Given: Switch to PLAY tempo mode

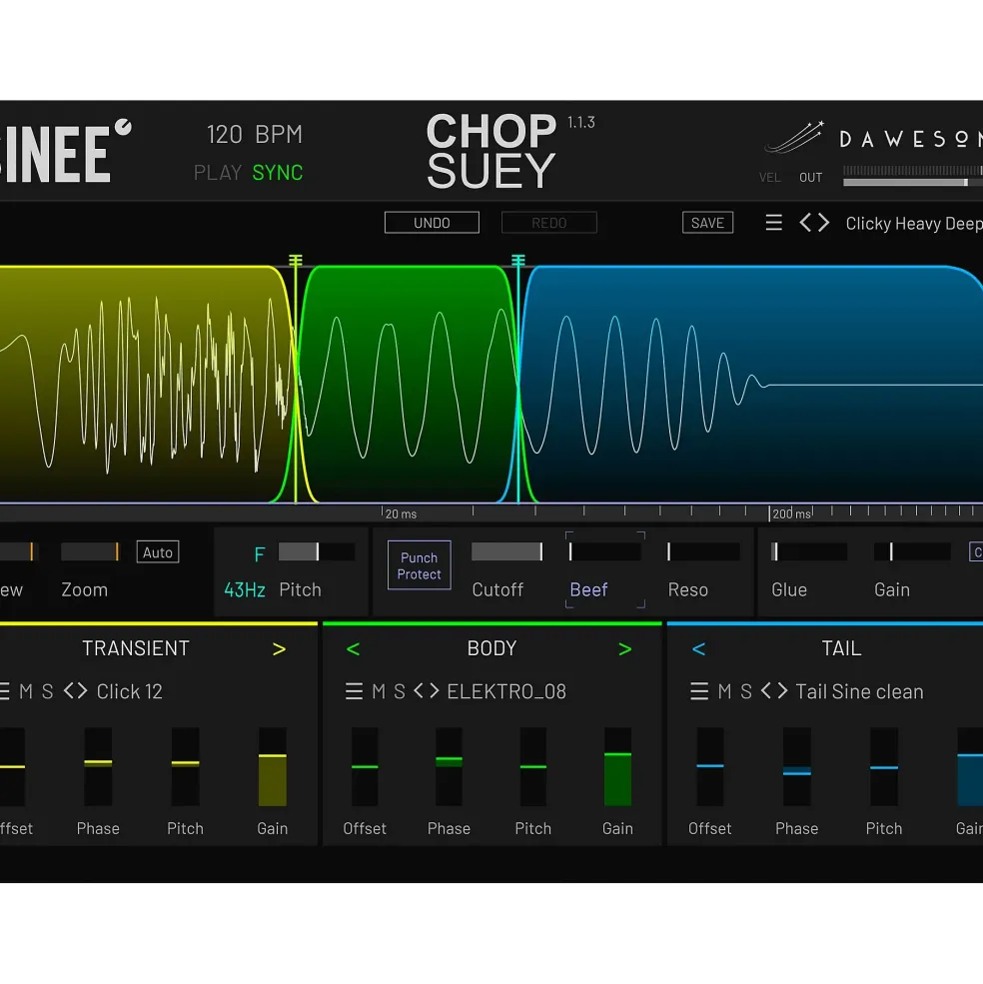Looking at the screenshot, I should (218, 172).
